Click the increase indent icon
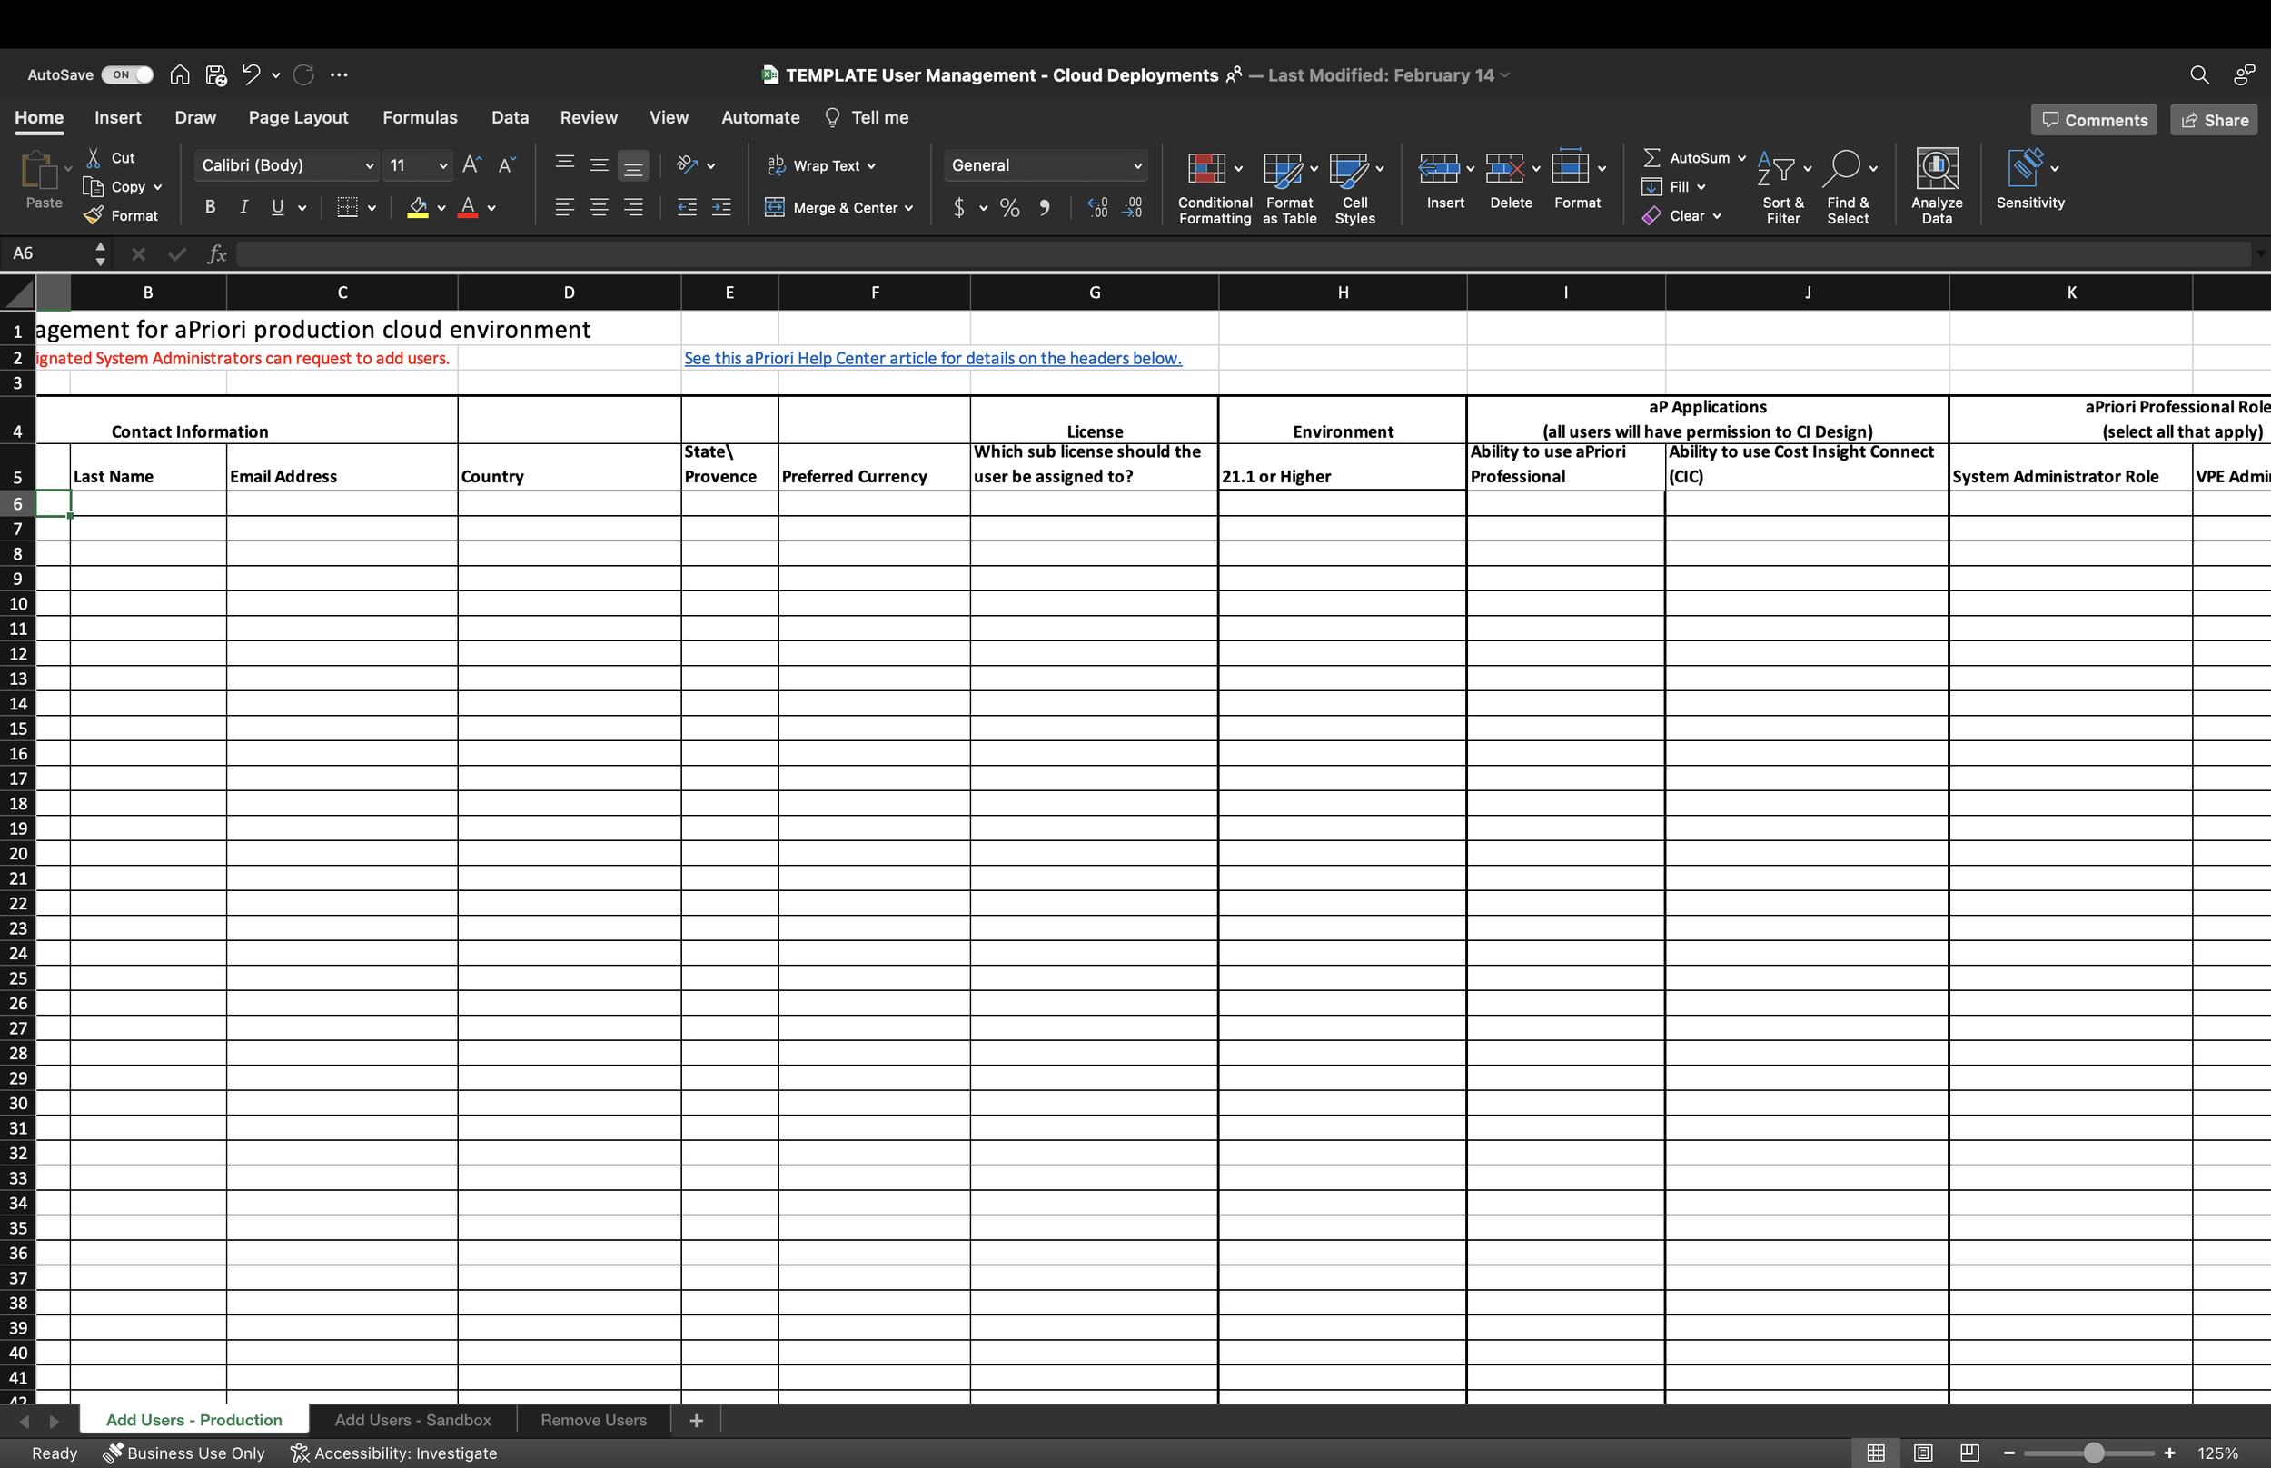Screen dimensions: 2271x1468 coord(721,208)
